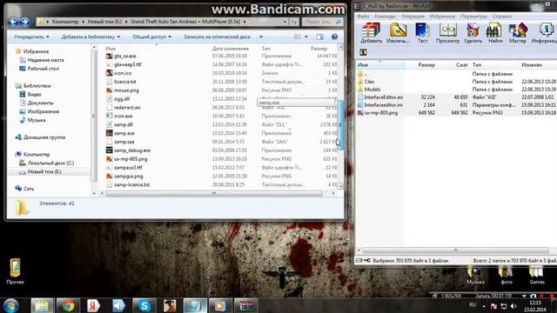Open the Упорядочить dropdown in Explorer
The height and width of the screenshot is (313, 557).
(x=31, y=37)
